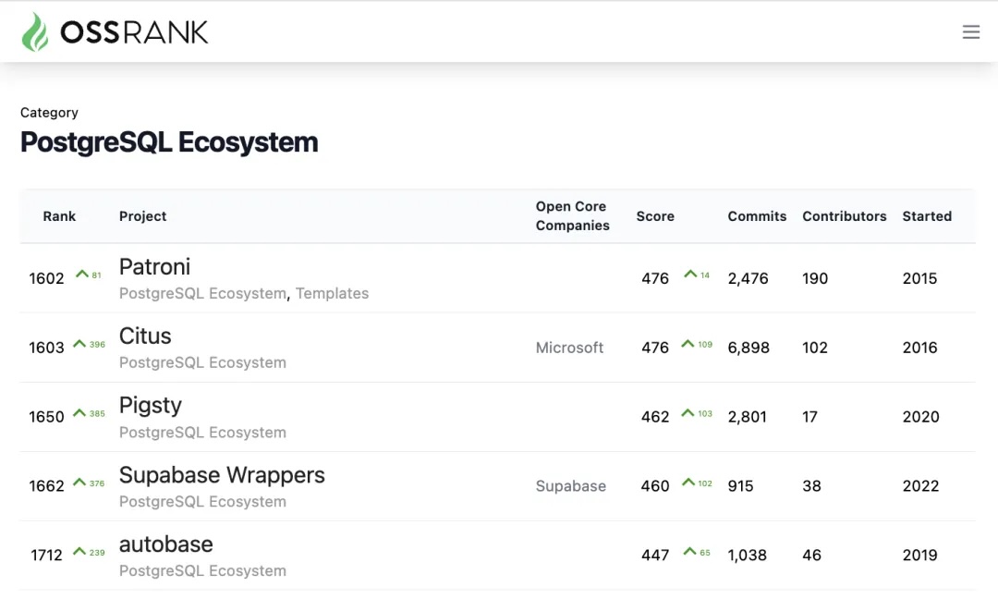Screen dimensions: 998x599
Task: Click Supabase company link
Action: pyautogui.click(x=570, y=486)
